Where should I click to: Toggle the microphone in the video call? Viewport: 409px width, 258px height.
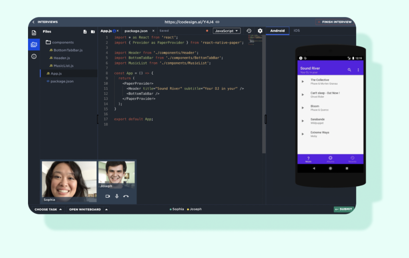tap(117, 196)
